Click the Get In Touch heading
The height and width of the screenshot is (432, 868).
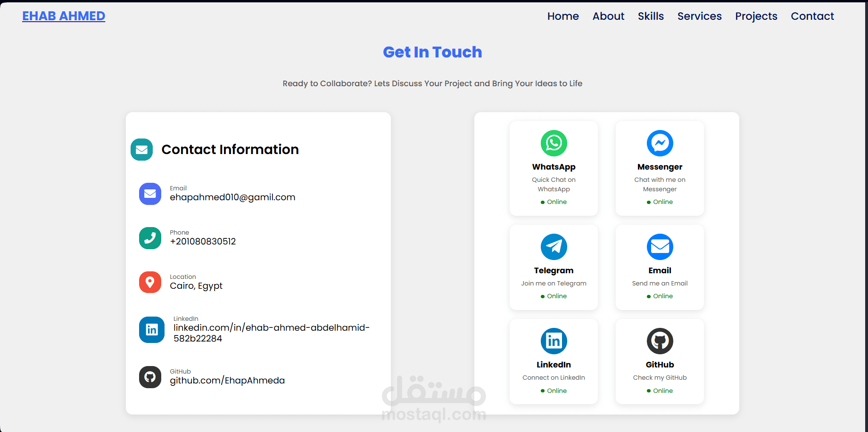(432, 52)
